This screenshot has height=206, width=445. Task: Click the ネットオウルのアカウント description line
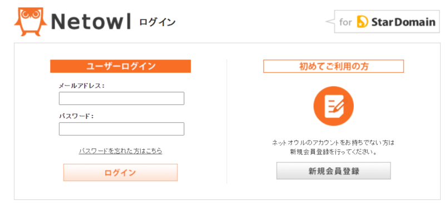(333, 143)
